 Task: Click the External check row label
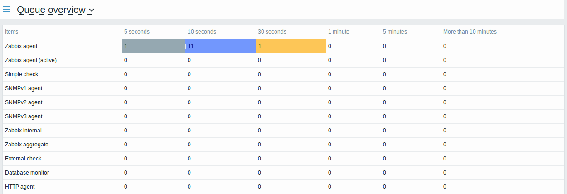23,159
